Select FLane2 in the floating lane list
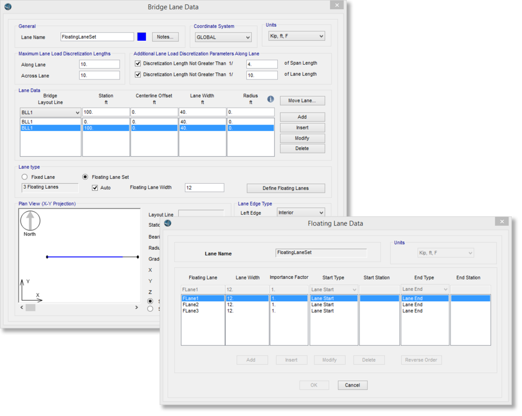This screenshot has height=416, width=522. [191, 305]
